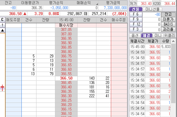Click price 367.00 in the order ladder

point(66,34)
